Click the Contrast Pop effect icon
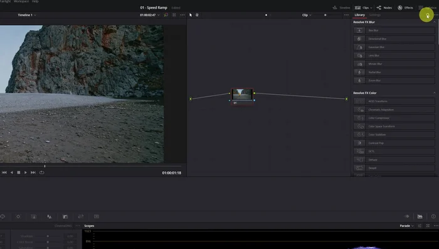 [x=359, y=143]
